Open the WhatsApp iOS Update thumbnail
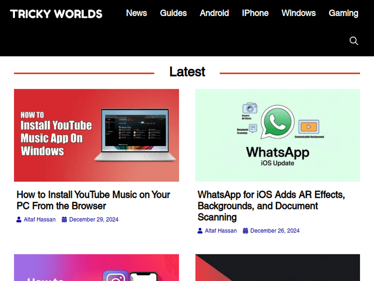This screenshot has width=374, height=281. tap(277, 135)
